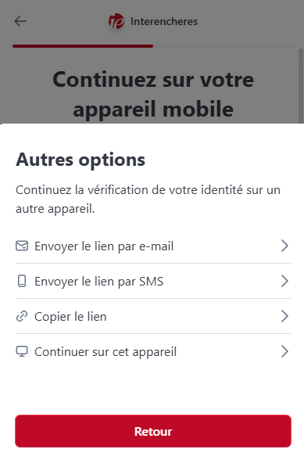Click the red progress bar under header
Image resolution: width=304 pixels, height=460 pixels.
[83, 46]
